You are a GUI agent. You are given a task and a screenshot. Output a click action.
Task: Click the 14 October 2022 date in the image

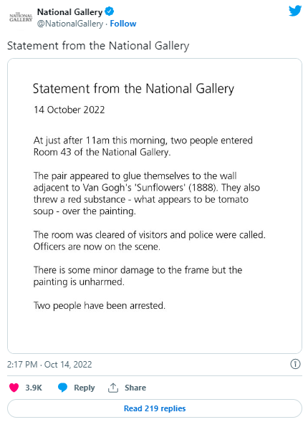point(69,110)
